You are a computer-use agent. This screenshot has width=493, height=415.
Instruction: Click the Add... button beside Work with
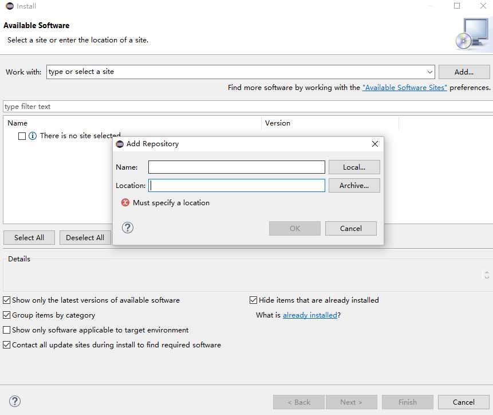(x=464, y=72)
